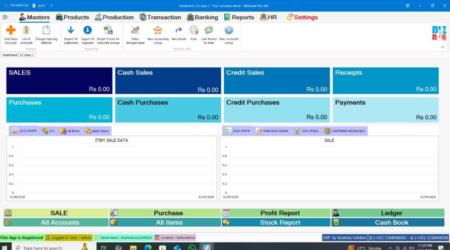Open the Transaction ribbon tab
This screenshot has width=450, height=250.
(x=160, y=17)
